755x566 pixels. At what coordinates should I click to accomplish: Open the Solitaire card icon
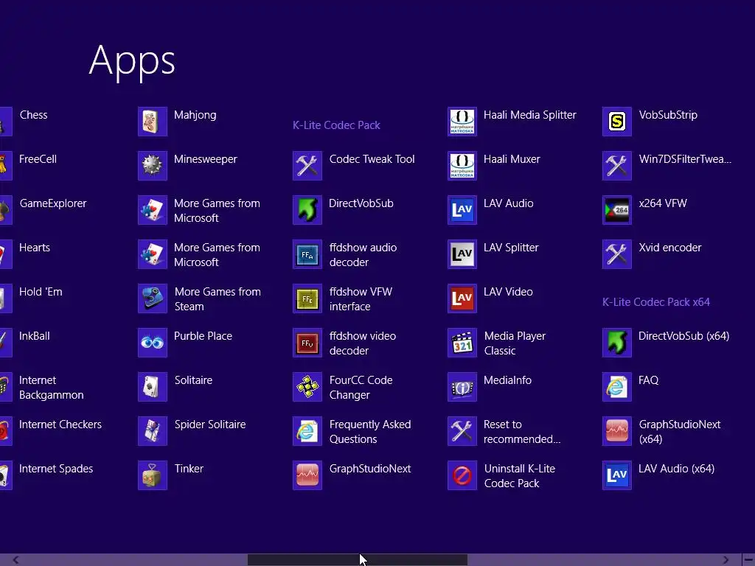[x=152, y=387]
